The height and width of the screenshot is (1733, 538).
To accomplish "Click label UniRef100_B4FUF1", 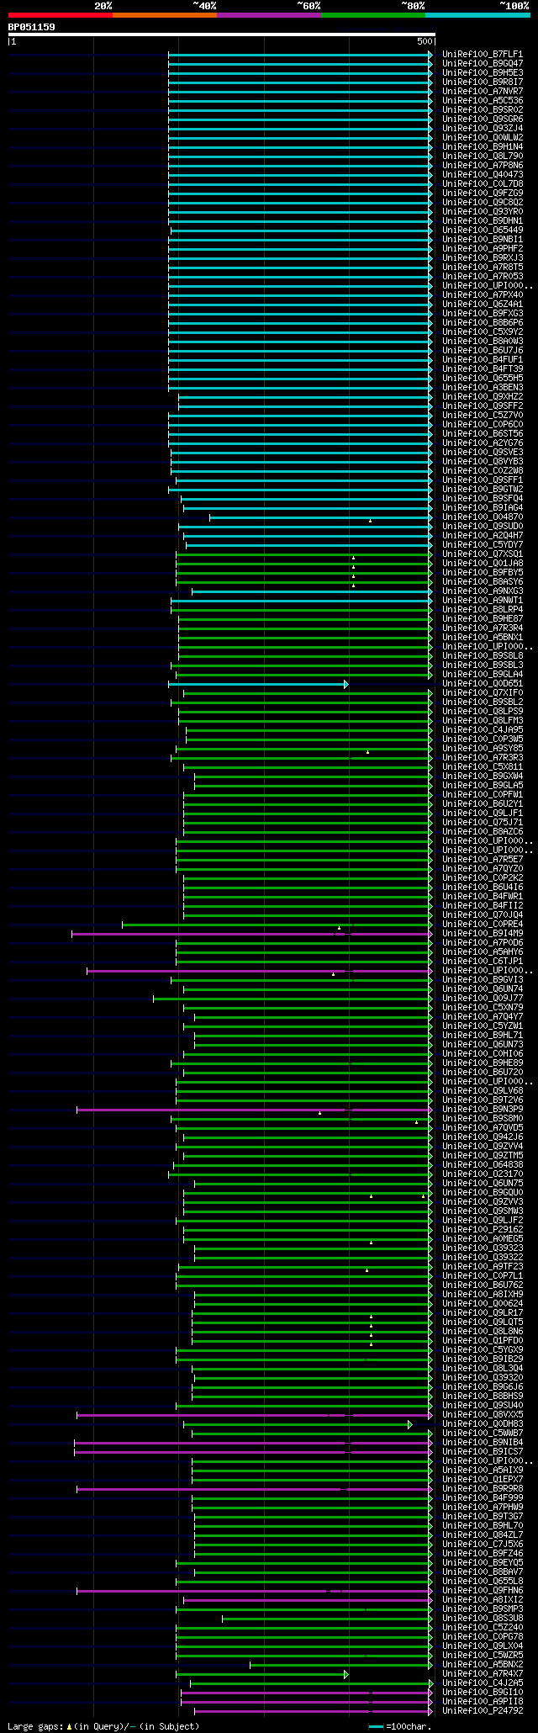I will click(483, 360).
